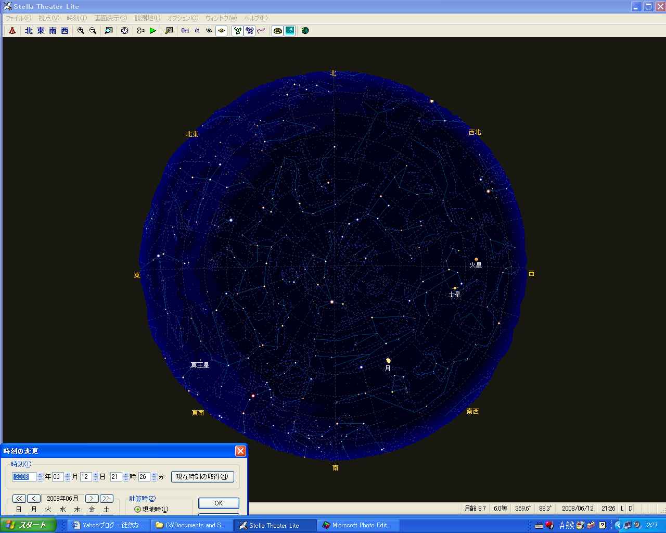Screen dimensions: 666x533
Task: Open the 時刻(T) menu
Action: pyautogui.click(x=77, y=18)
